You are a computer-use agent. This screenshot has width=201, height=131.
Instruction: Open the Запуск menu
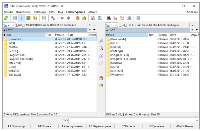tap(92, 12)
